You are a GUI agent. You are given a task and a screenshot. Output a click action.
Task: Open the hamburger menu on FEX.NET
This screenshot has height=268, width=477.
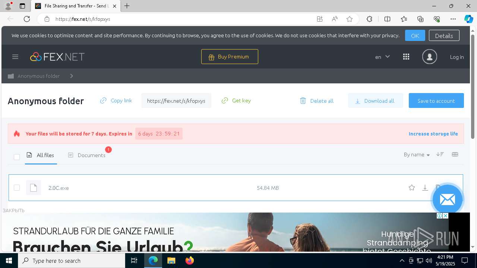pyautogui.click(x=15, y=57)
